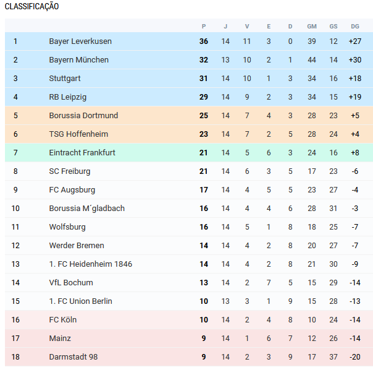Click FC Köln team name

click(x=63, y=320)
